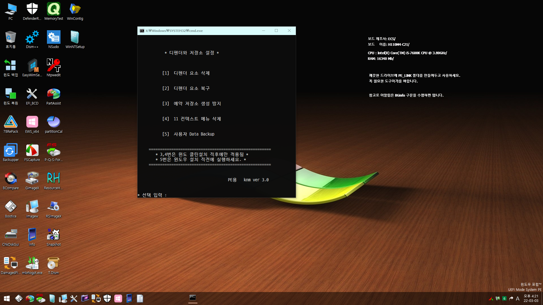The image size is (543, 305).
Task: Launch the GimageX desktop icon
Action: pos(32,181)
